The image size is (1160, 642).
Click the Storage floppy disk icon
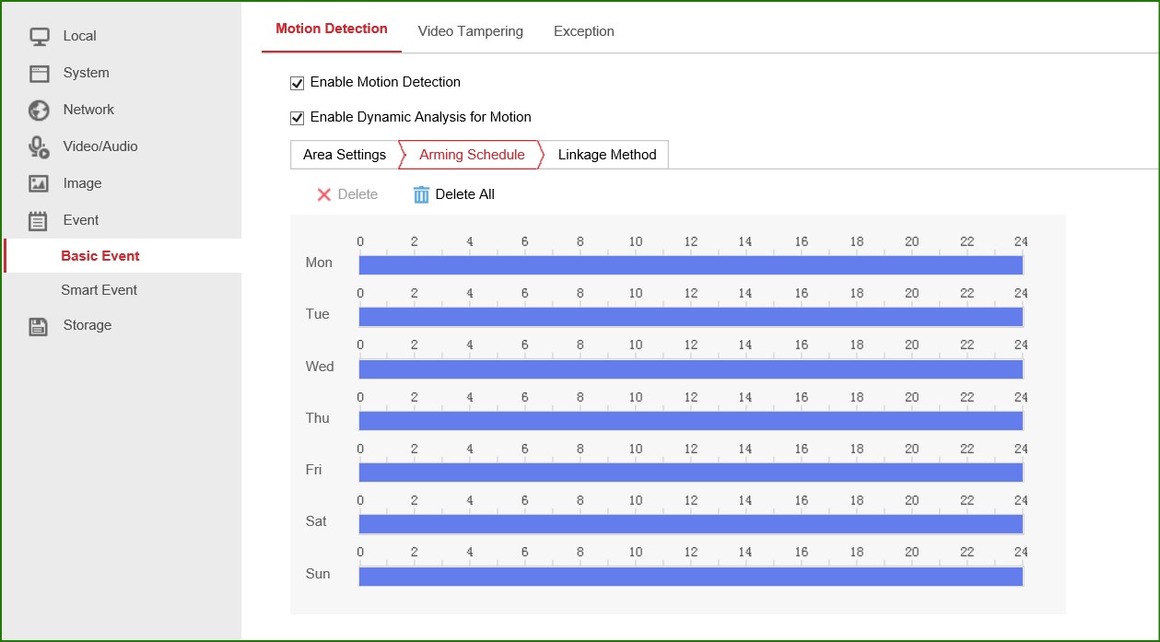pos(39,326)
